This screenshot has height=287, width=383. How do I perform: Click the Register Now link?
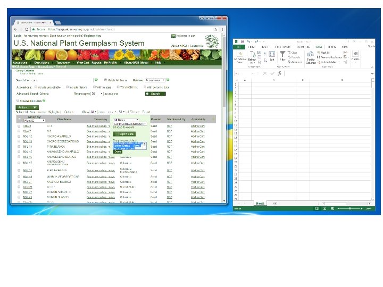click(x=93, y=36)
